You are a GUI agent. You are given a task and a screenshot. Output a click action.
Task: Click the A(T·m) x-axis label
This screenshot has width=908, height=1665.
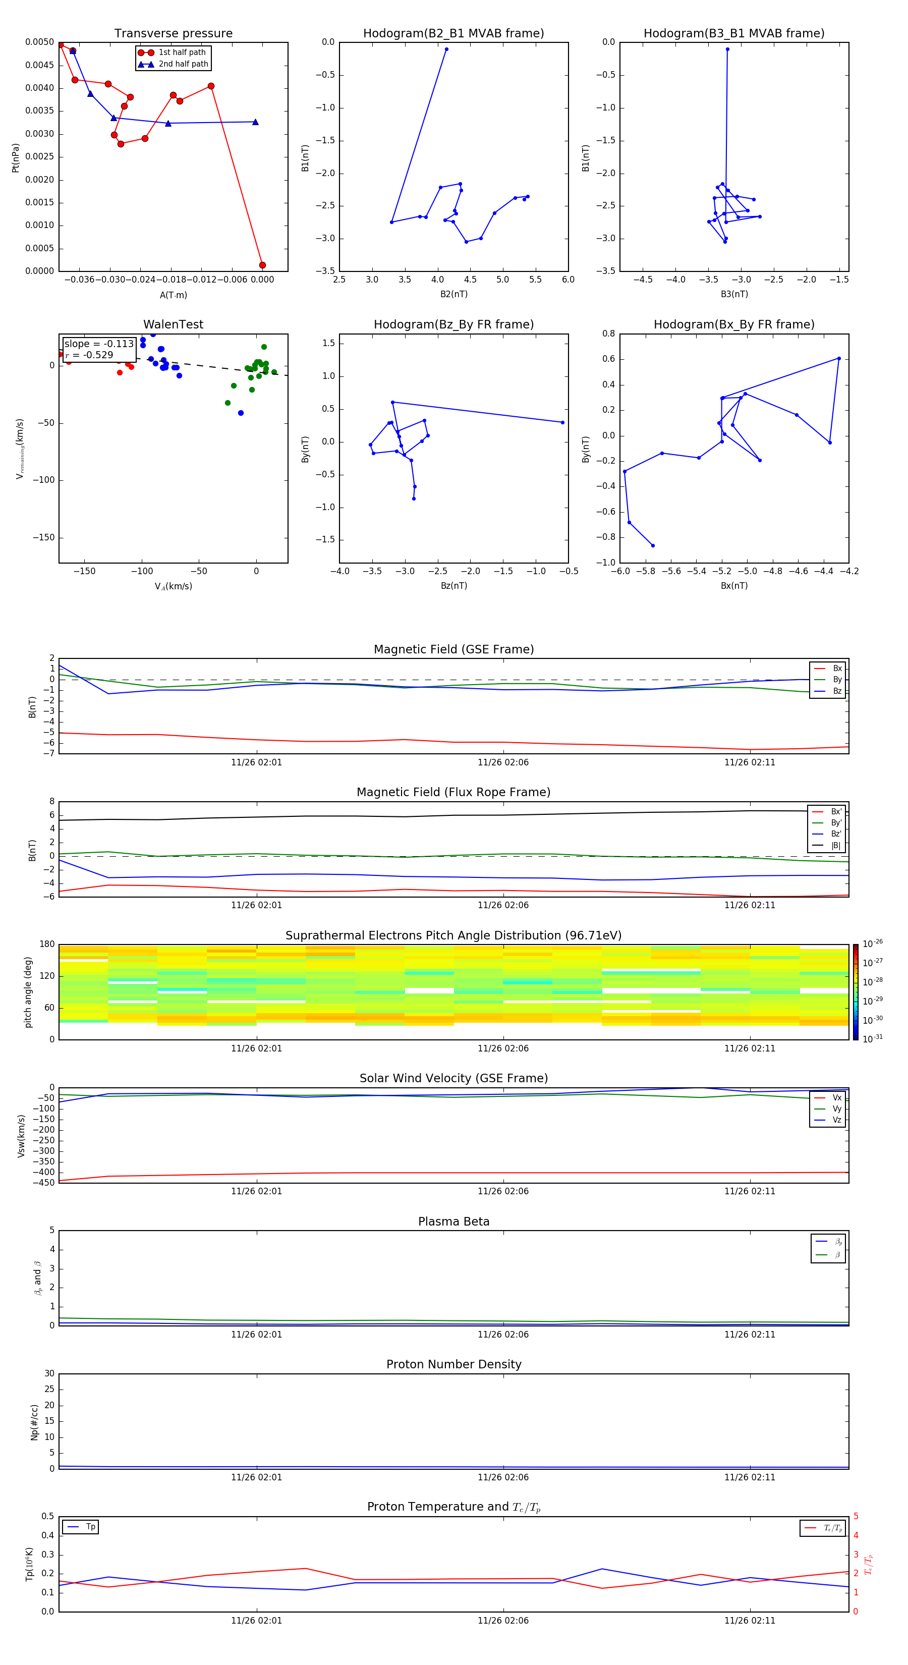pyautogui.click(x=173, y=295)
